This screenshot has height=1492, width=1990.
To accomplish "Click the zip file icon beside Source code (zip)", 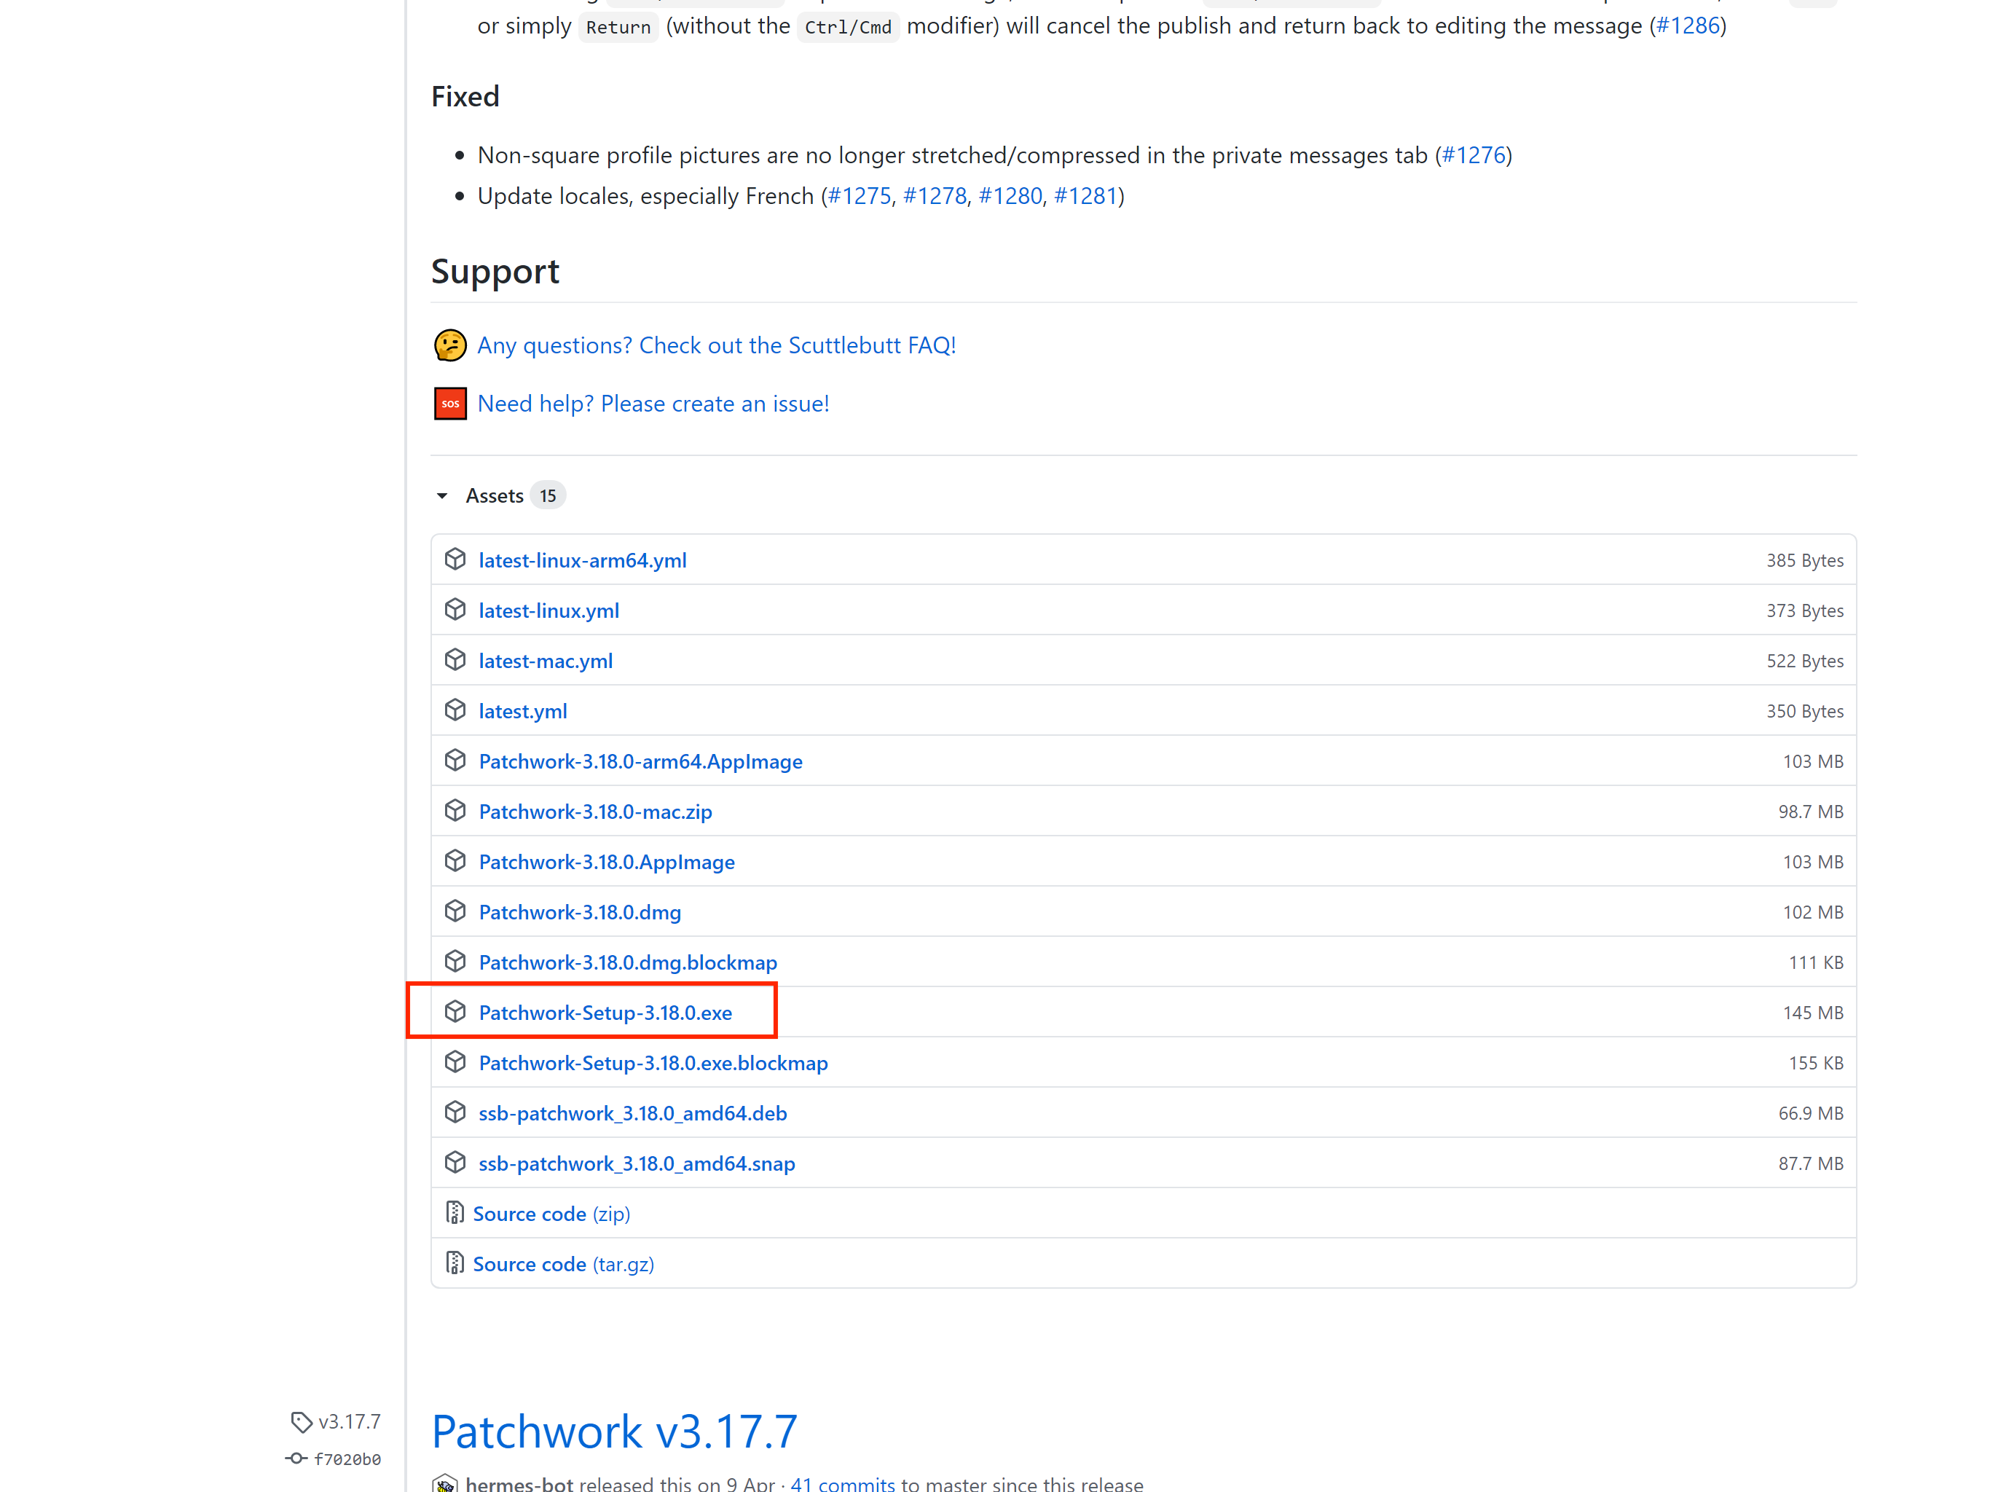I will tap(455, 1213).
